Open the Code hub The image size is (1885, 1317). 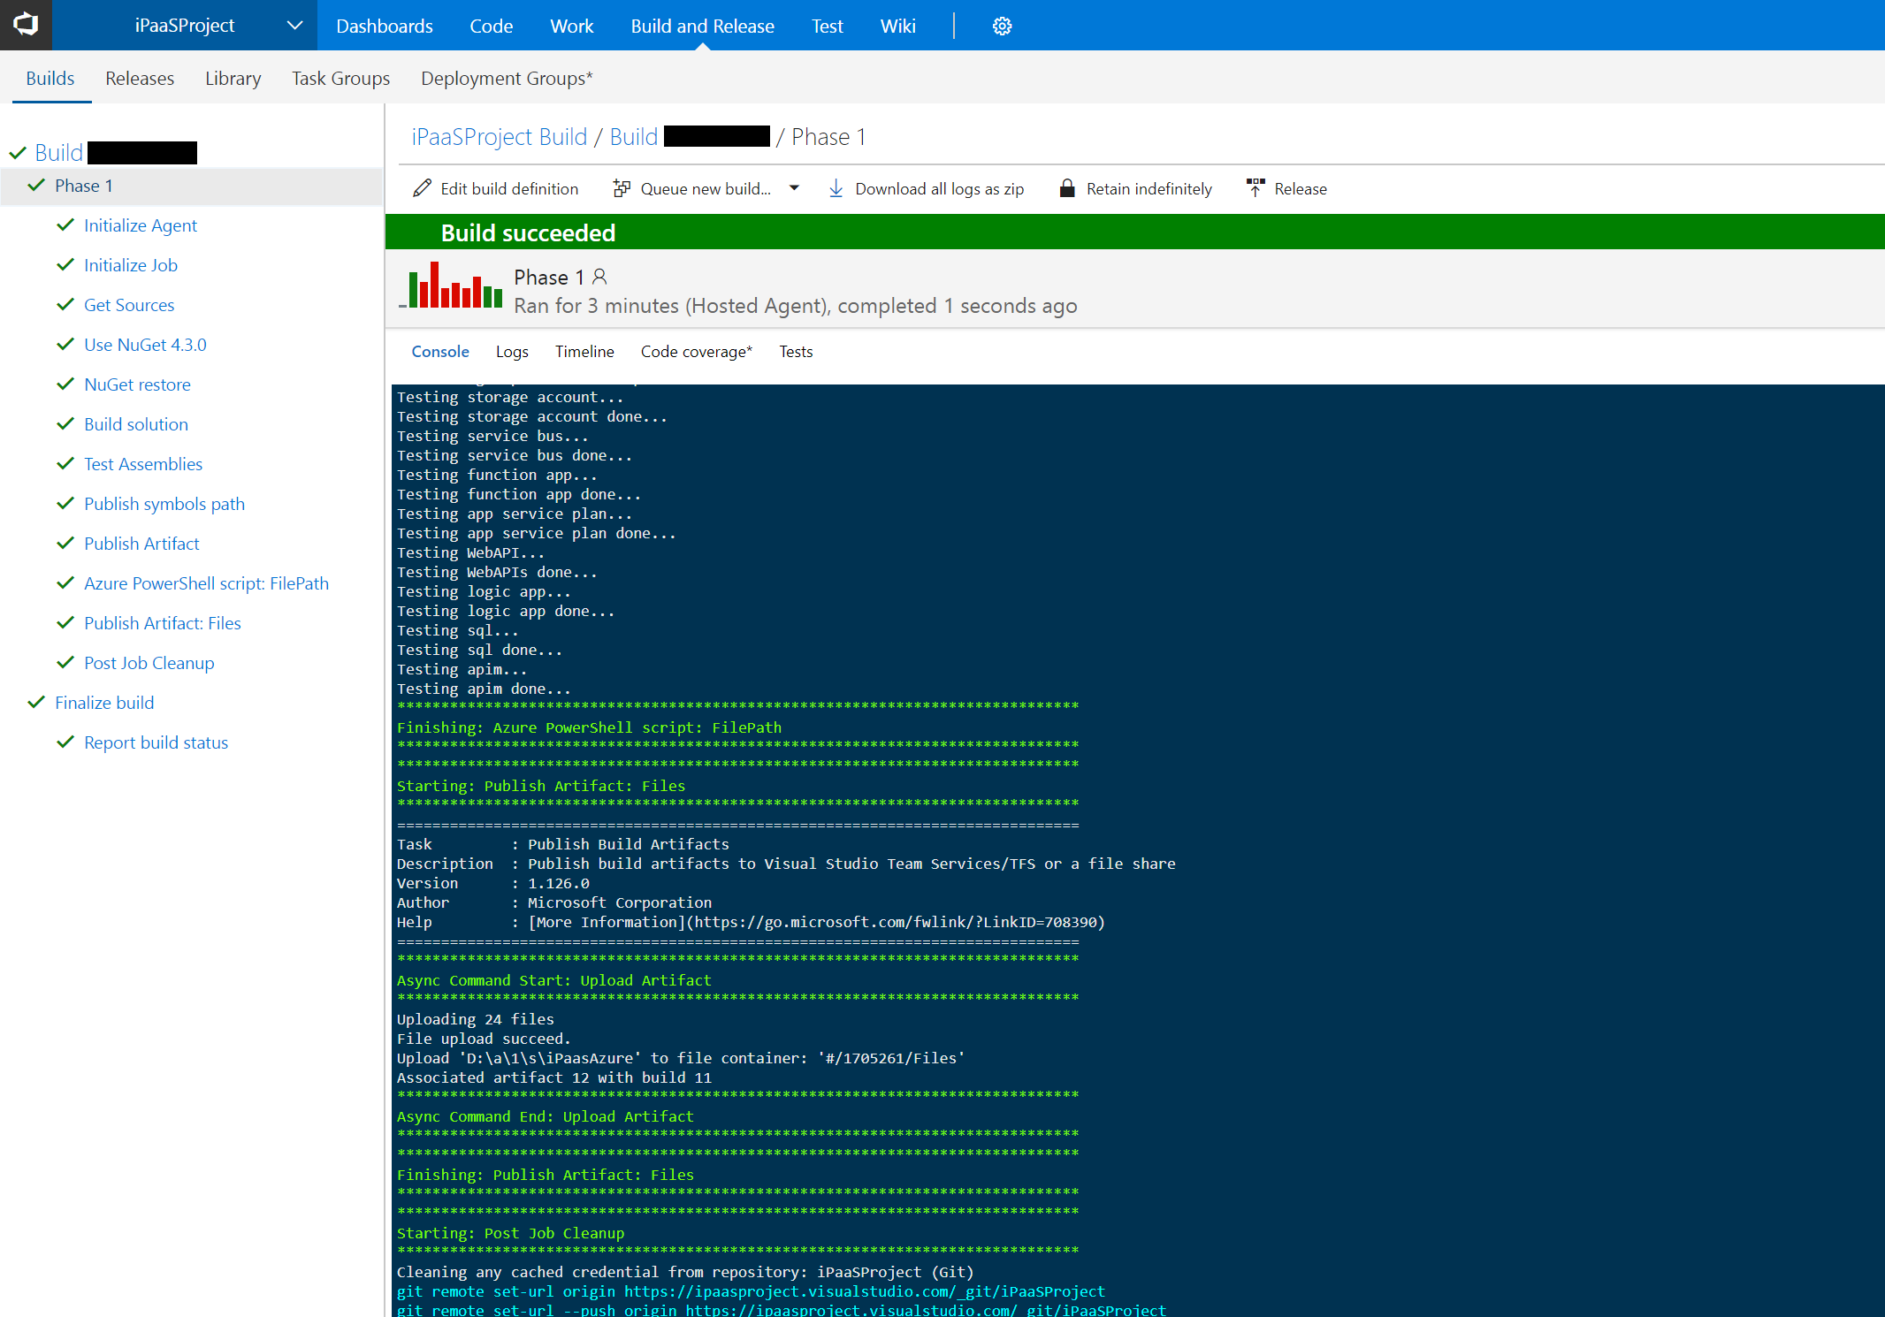click(492, 27)
